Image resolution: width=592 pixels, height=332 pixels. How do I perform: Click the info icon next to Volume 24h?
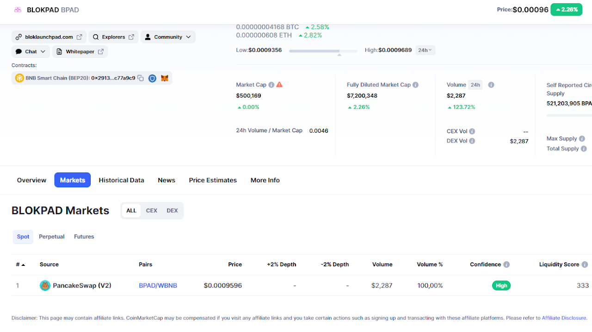point(491,85)
